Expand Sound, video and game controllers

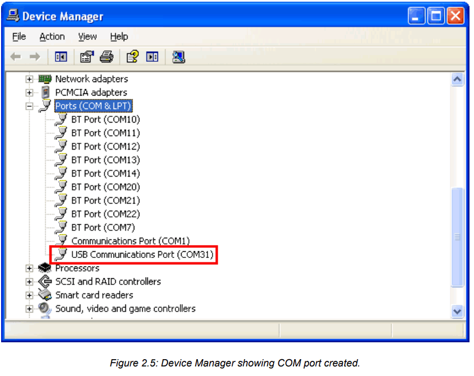coord(29,309)
